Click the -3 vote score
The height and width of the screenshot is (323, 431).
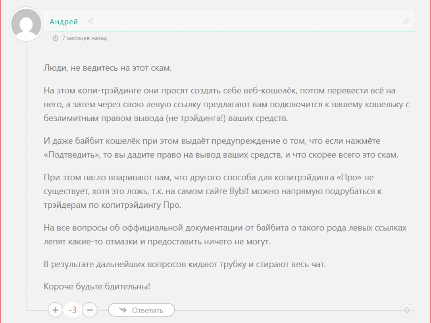pyautogui.click(x=73, y=310)
